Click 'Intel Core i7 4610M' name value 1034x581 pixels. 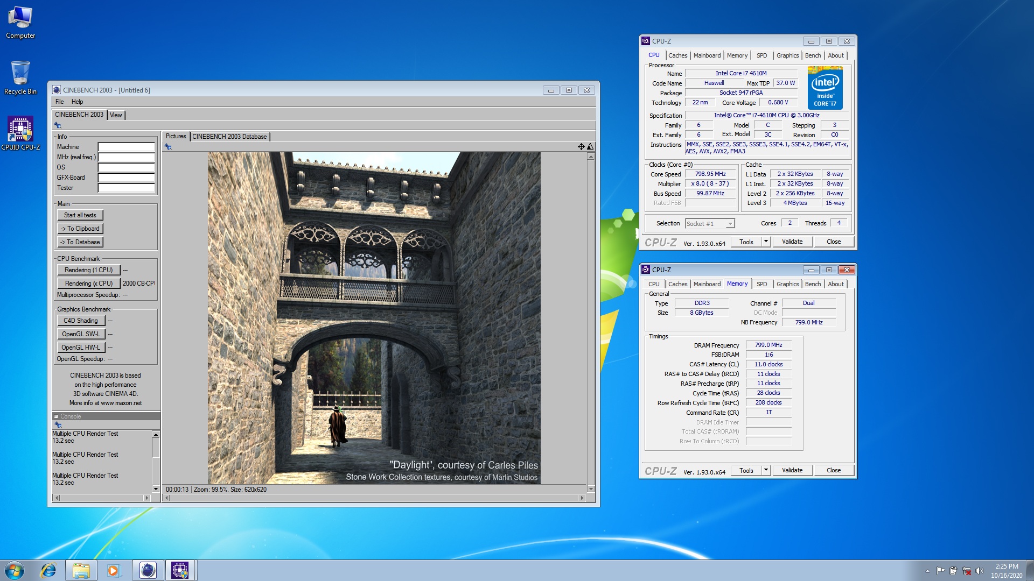tap(741, 73)
